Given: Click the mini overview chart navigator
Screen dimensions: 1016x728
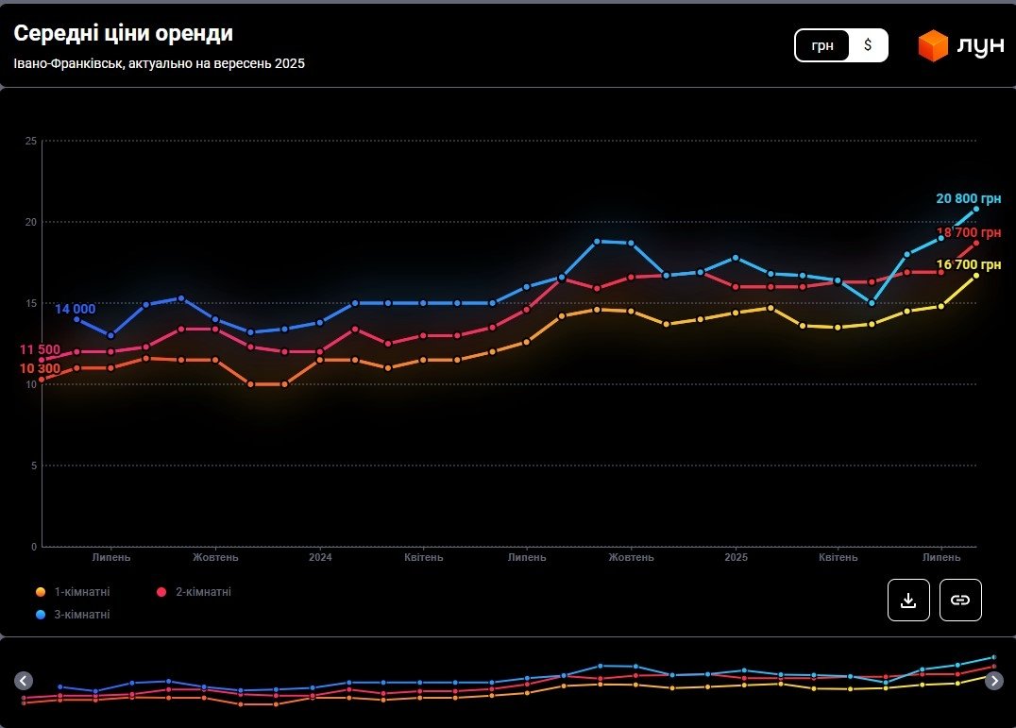Looking at the screenshot, I should click(508, 681).
